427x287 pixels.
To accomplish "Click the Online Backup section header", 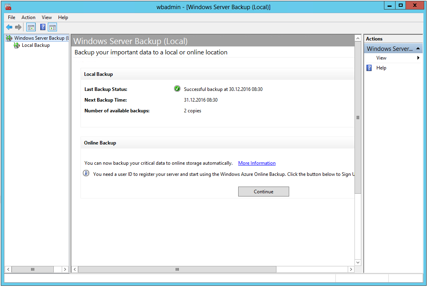I will [217, 143].
